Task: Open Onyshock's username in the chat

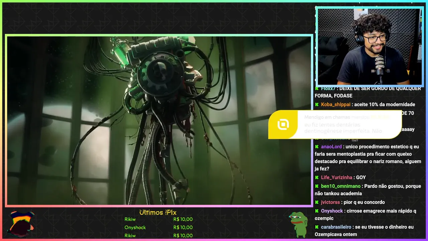Action: click(x=332, y=211)
